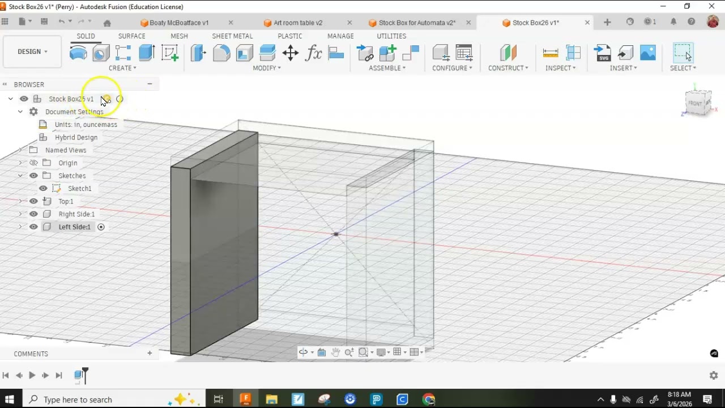725x408 pixels.
Task: Open the Data Panel grid icon
Action: pyautogui.click(x=5, y=22)
